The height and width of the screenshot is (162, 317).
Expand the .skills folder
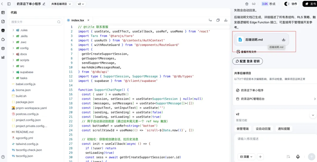pos(13,36)
